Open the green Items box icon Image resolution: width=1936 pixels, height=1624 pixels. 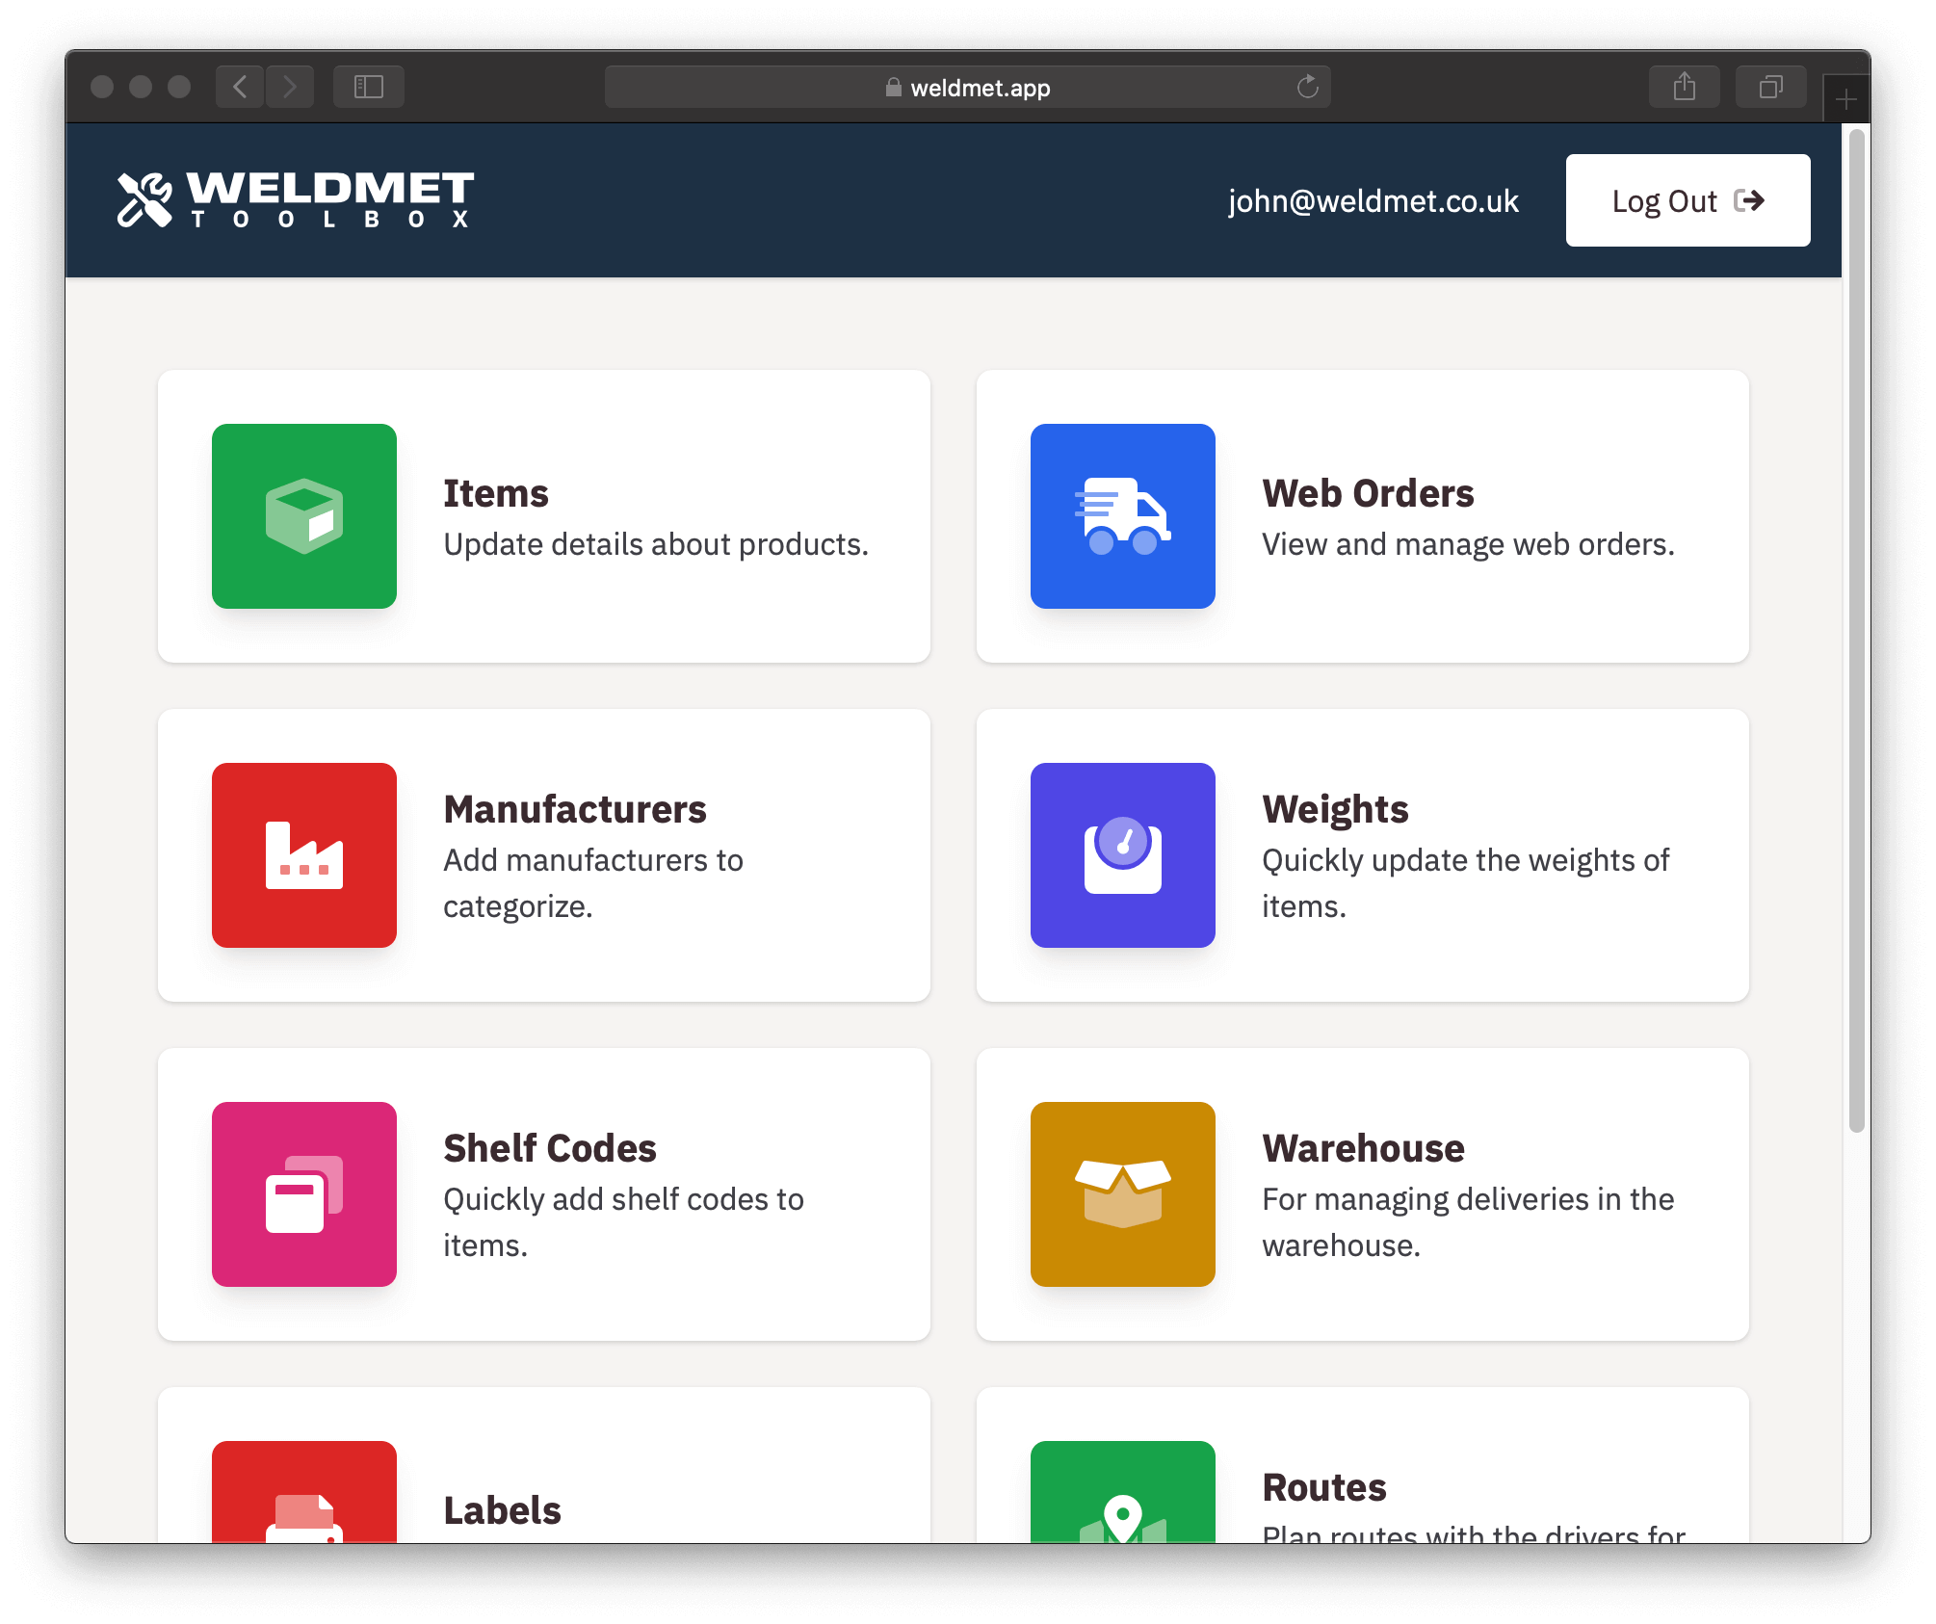point(304,516)
